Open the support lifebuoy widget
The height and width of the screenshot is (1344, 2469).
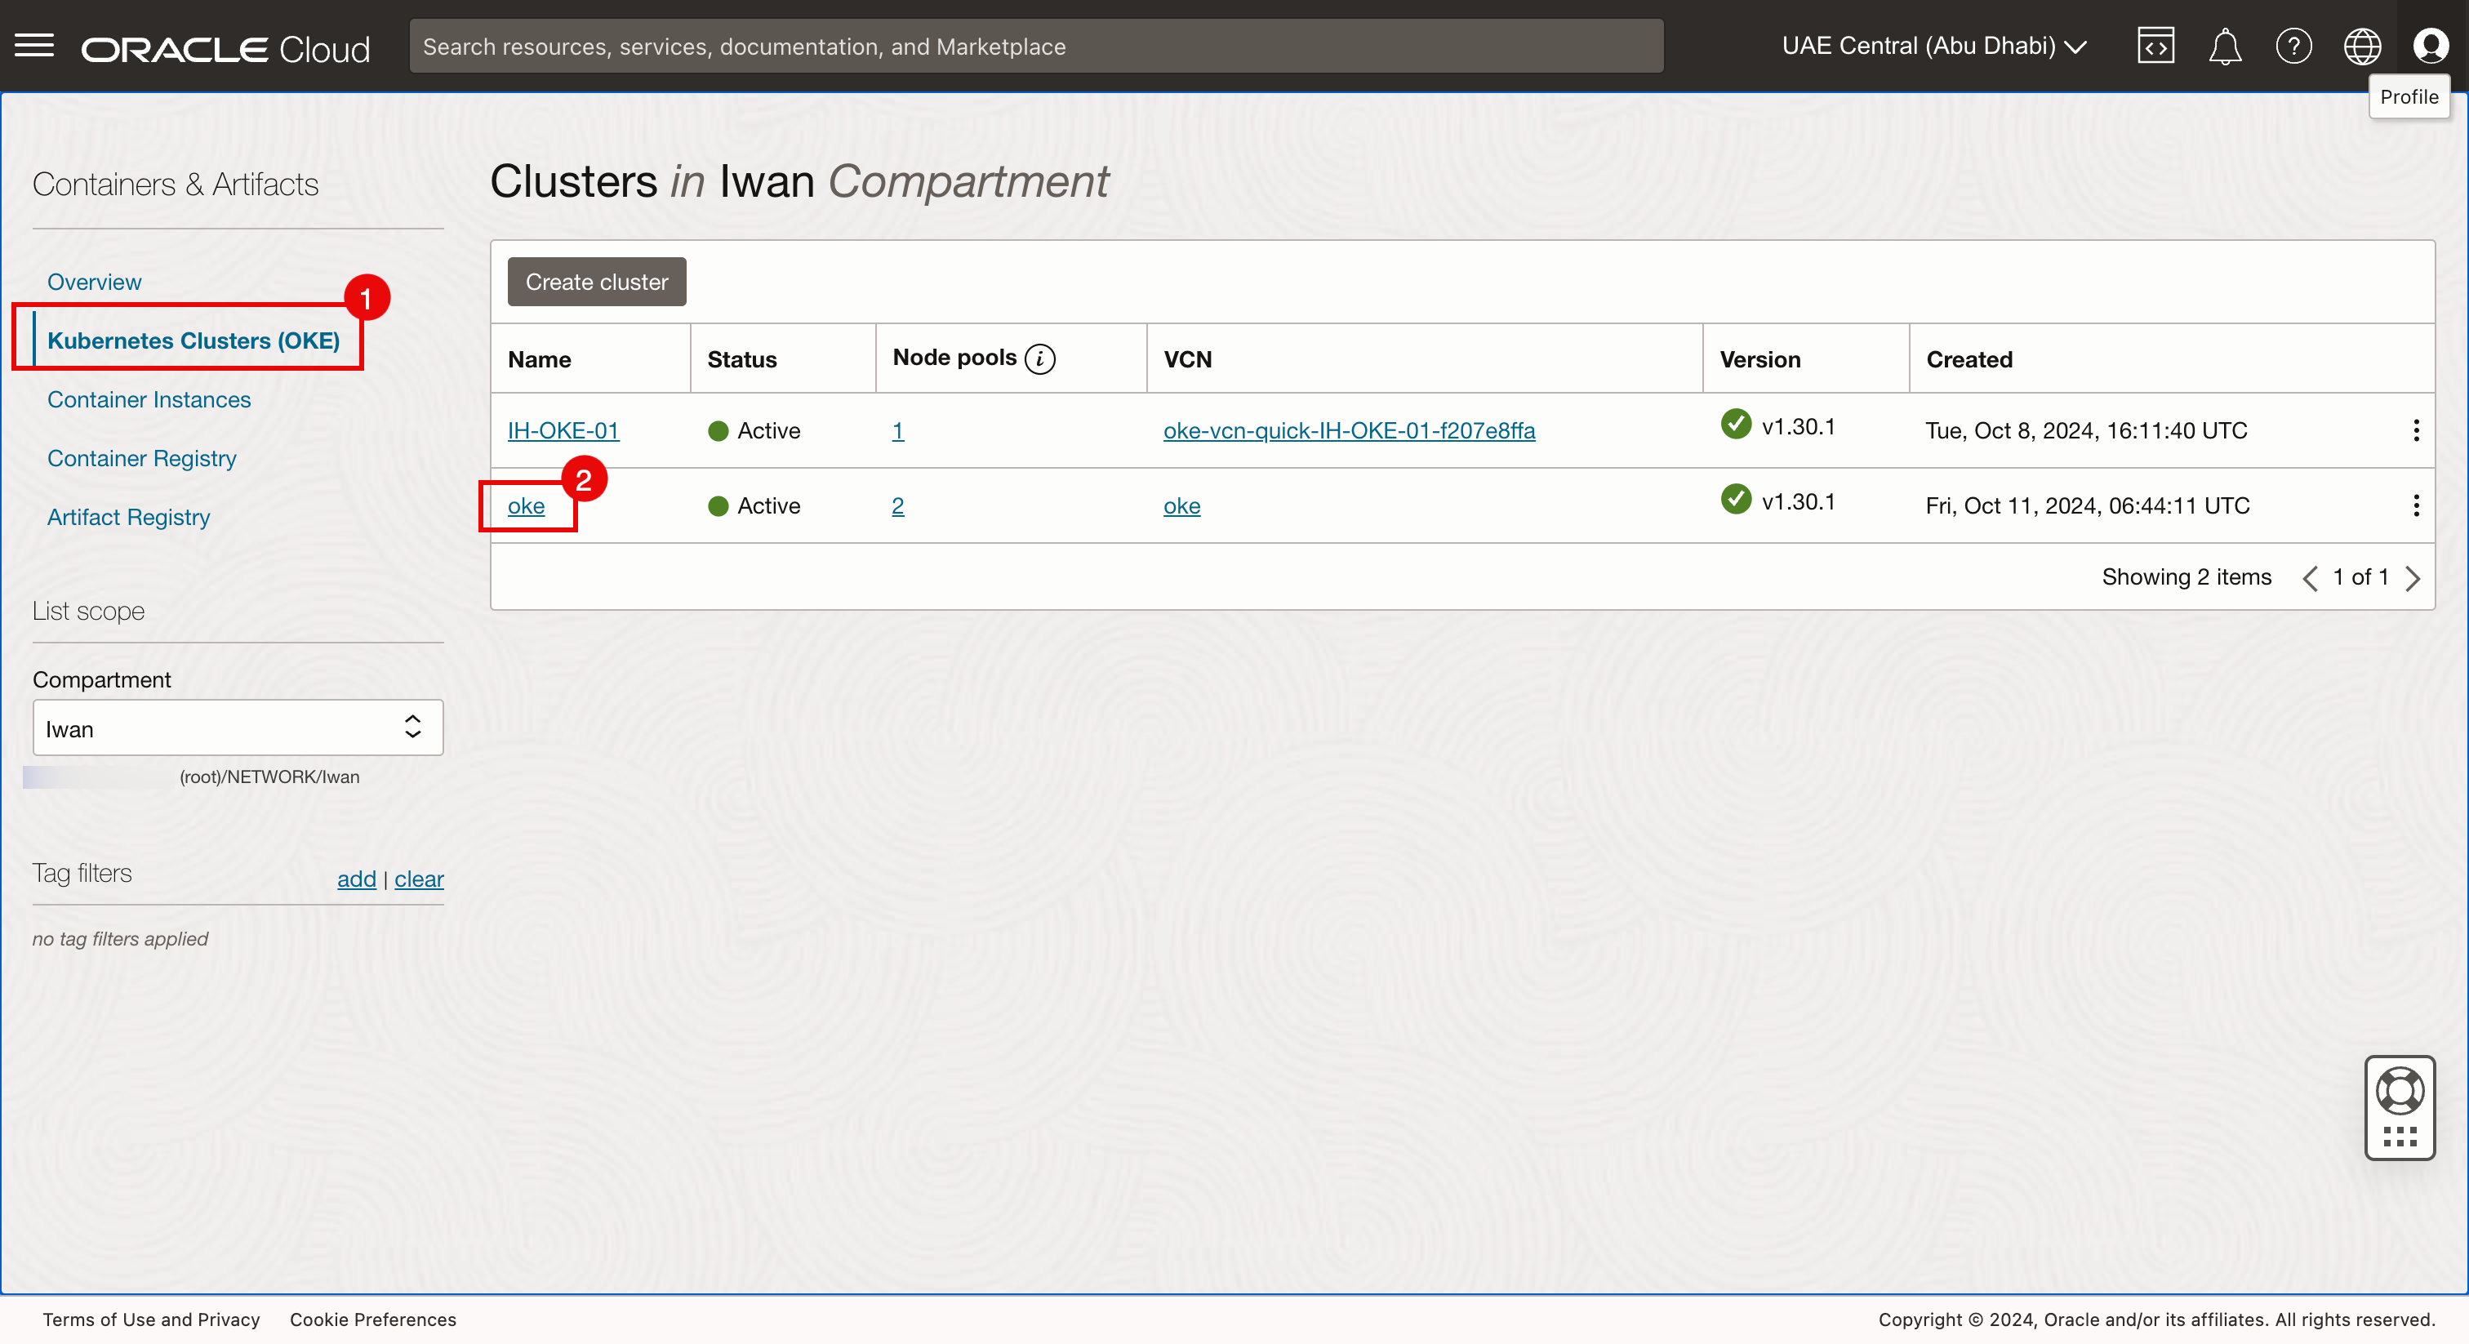pyautogui.click(x=2399, y=1091)
